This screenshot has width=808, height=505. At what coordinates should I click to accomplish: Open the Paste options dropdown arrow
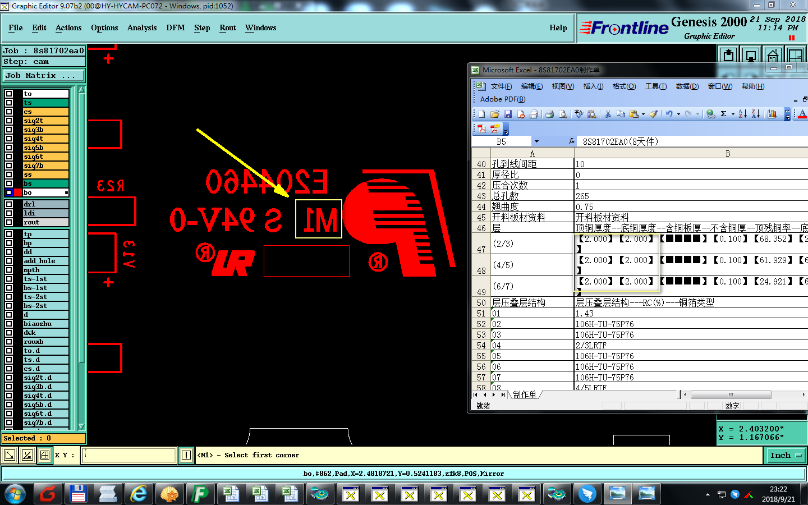pos(643,114)
